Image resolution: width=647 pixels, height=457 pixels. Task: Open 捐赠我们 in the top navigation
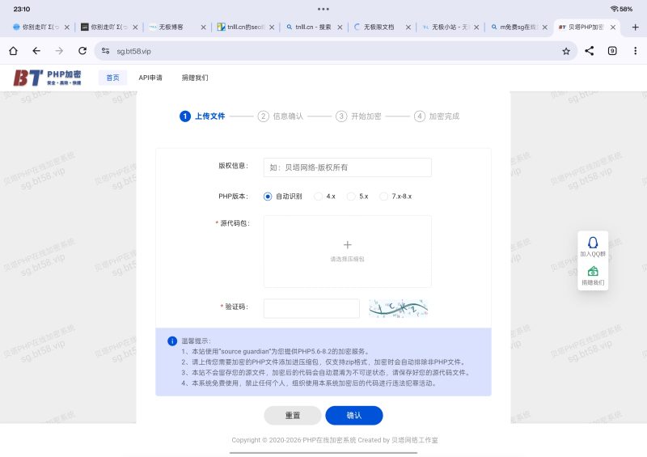click(x=195, y=78)
